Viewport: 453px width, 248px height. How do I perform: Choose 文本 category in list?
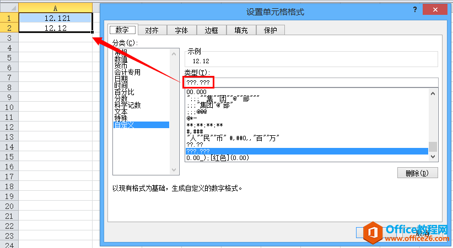[x=121, y=112]
